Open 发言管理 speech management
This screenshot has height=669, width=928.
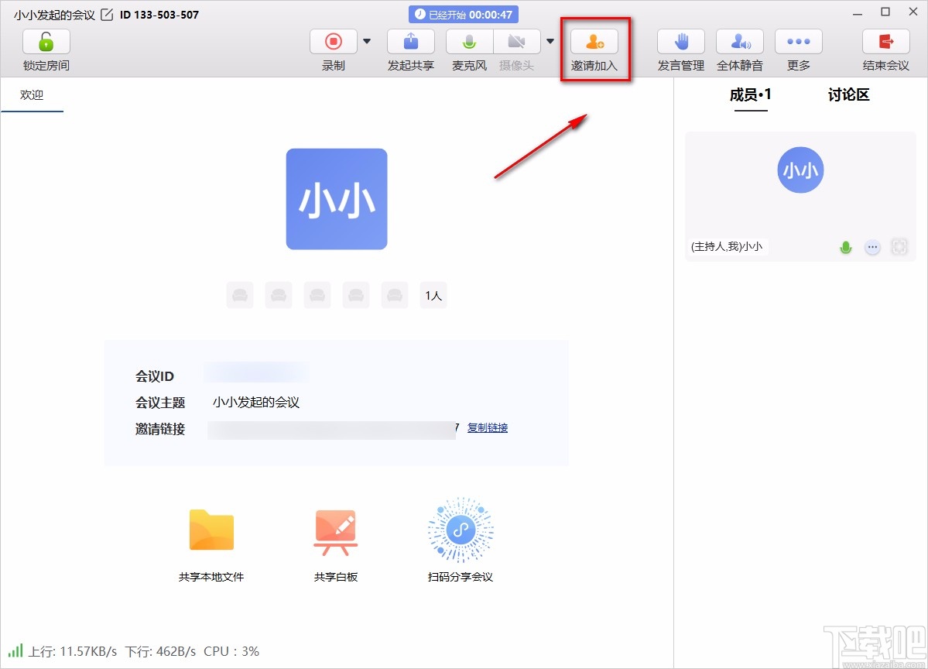point(680,41)
